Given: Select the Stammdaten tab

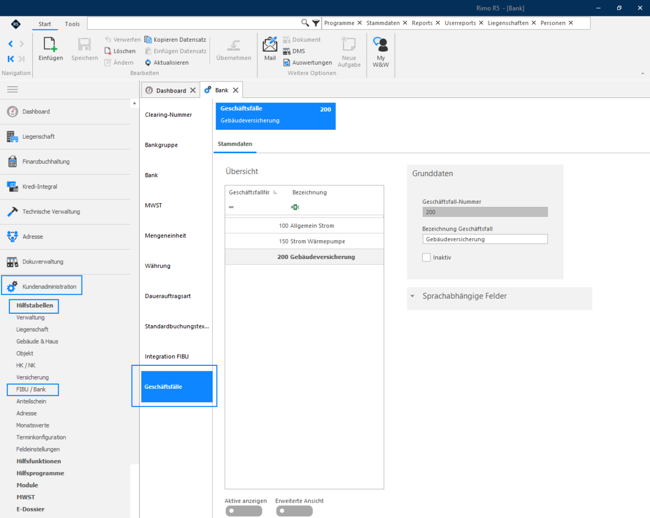Looking at the screenshot, I should coord(235,144).
